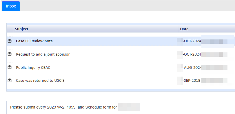Click envelope icon beside Public Inquiry CEAC
Screen dimensions: 235x114
coord(10,67)
